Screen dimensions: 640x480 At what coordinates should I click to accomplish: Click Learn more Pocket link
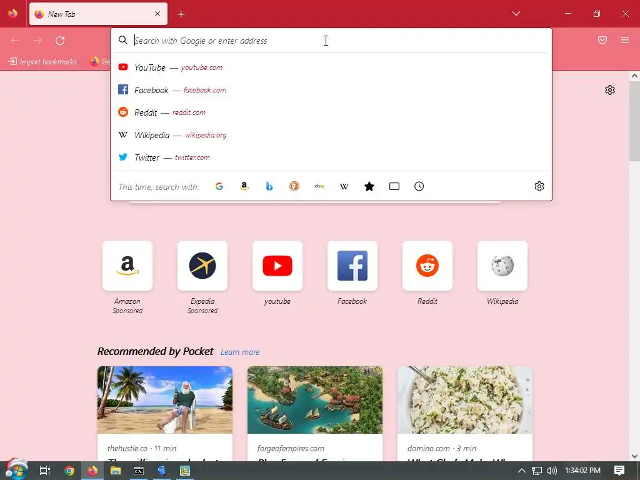(240, 352)
